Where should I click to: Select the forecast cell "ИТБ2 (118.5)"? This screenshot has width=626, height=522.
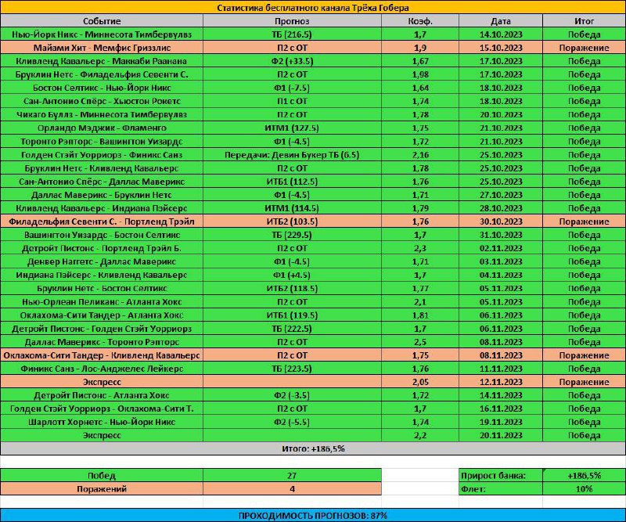pos(292,288)
